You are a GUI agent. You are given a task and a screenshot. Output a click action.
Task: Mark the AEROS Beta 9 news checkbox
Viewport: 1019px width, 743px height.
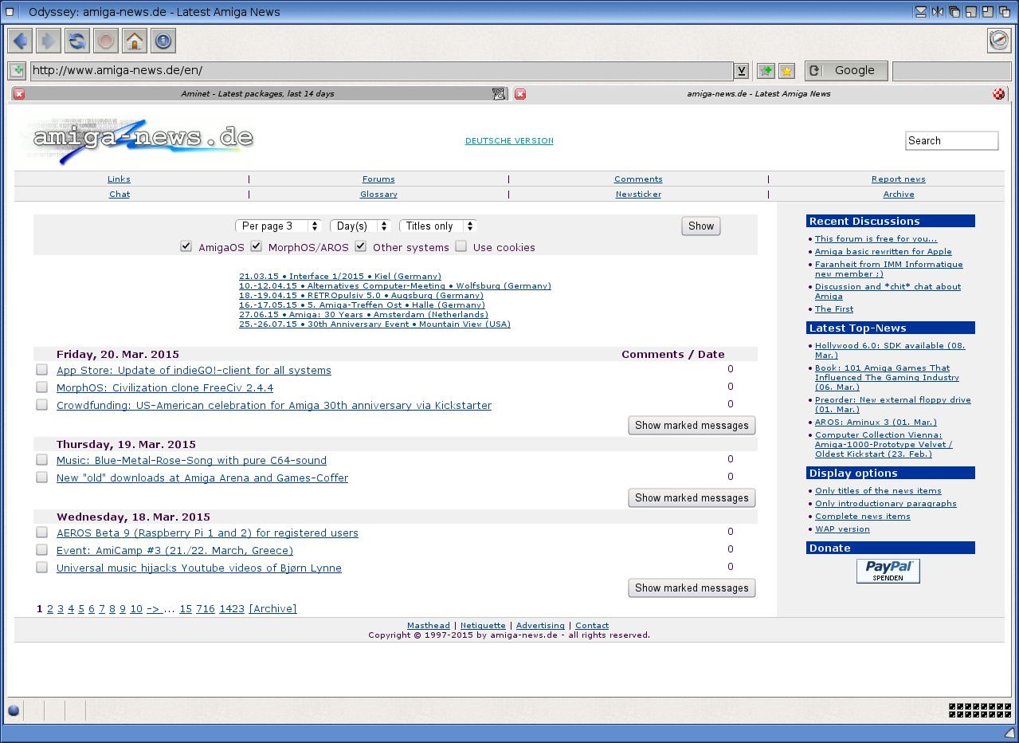click(41, 533)
